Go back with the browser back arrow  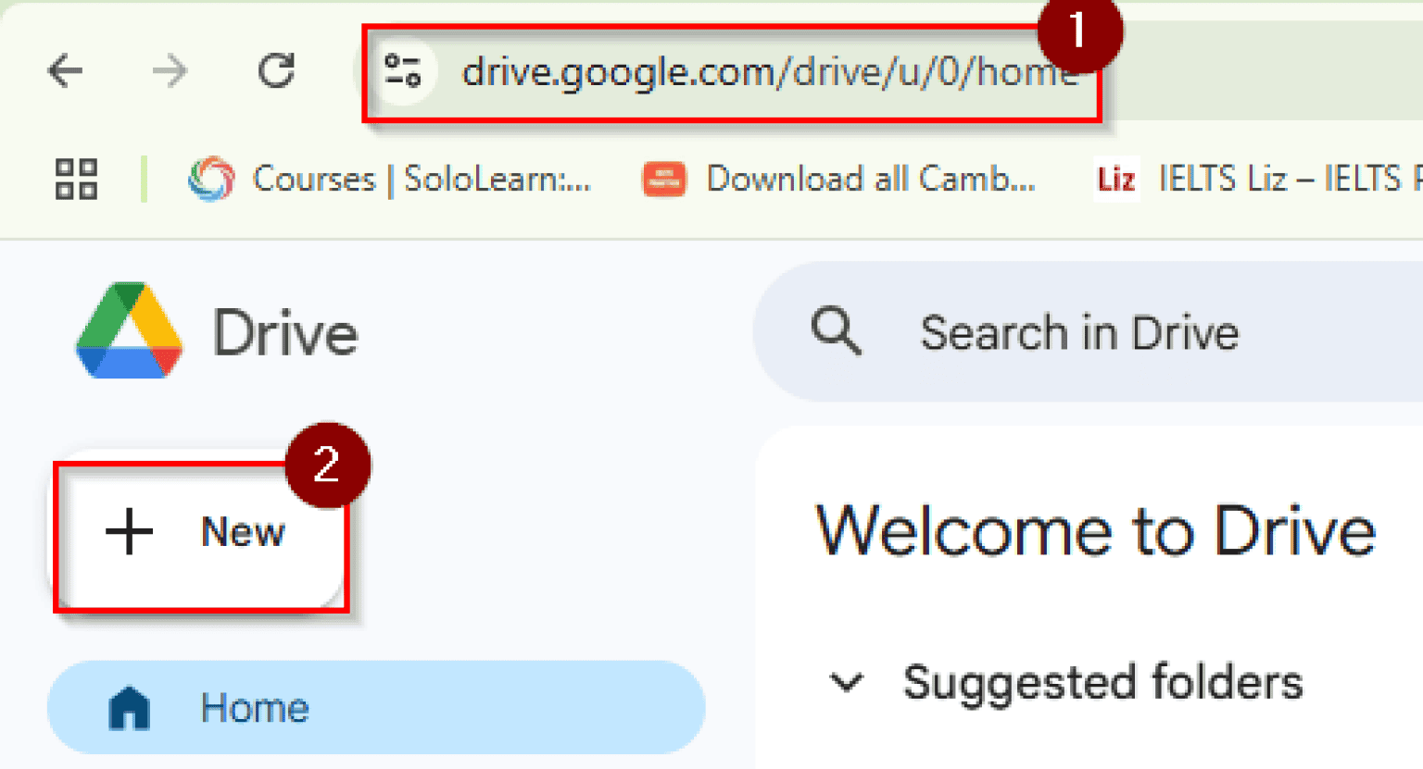click(66, 71)
